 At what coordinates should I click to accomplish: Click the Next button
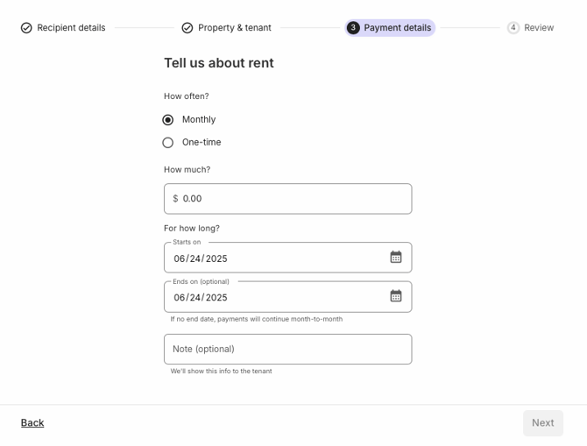543,423
